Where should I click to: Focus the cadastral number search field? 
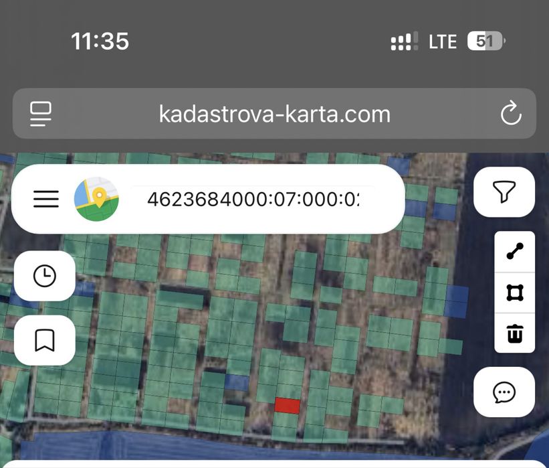pyautogui.click(x=253, y=199)
